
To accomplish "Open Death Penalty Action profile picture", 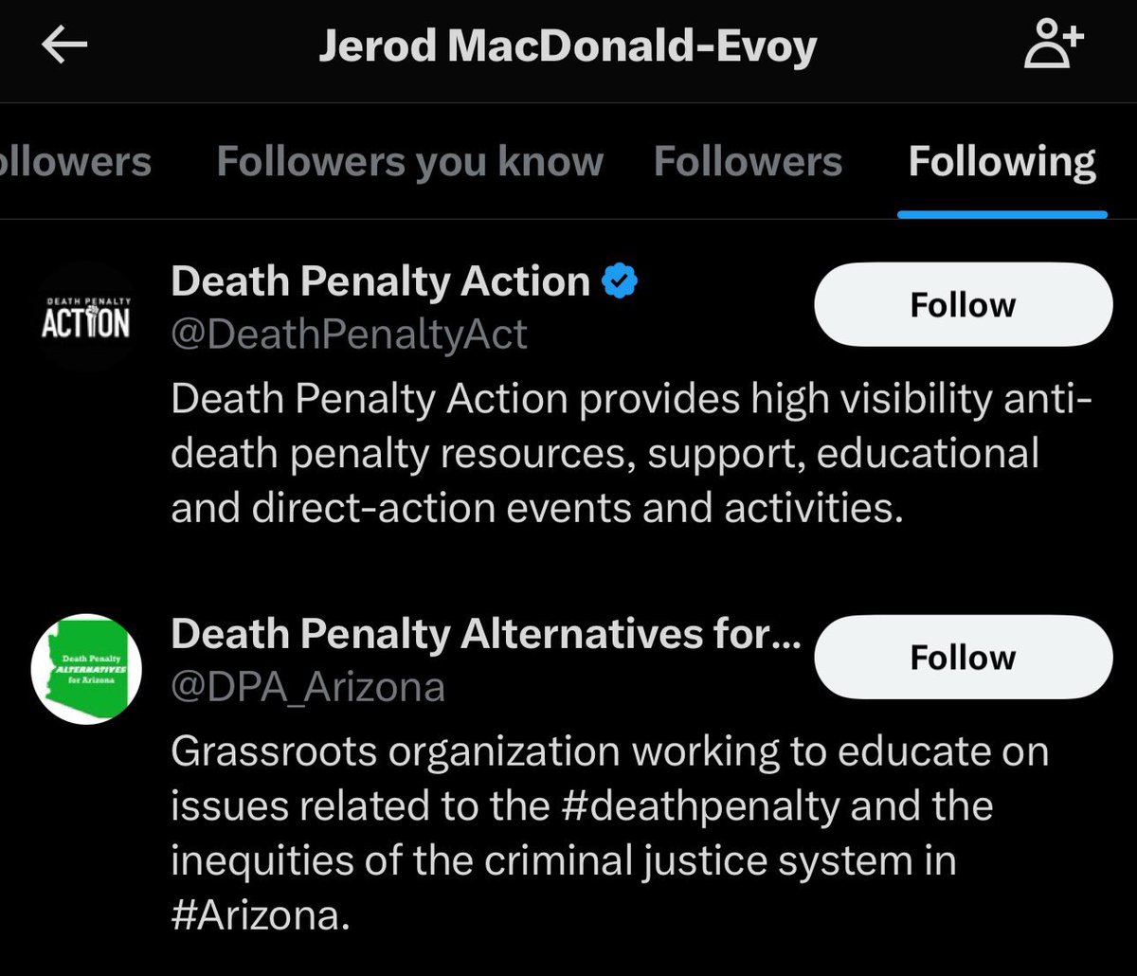I will (86, 317).
